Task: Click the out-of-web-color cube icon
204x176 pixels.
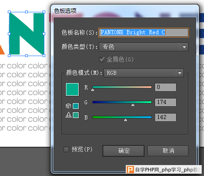Action: (68, 106)
